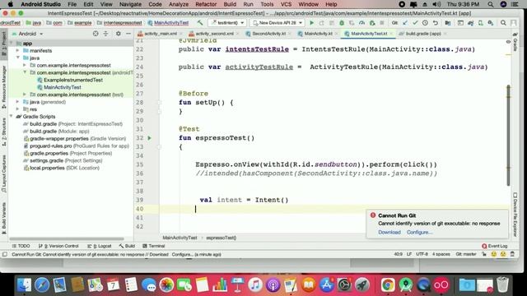Click Attach Debugger to process icon

[372, 23]
